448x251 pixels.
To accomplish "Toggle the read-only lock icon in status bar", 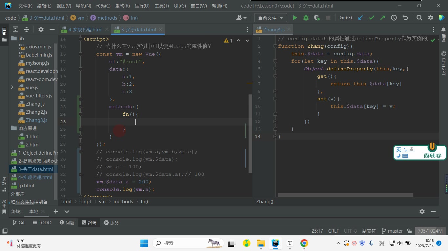I will pyautogui.click(x=409, y=231).
